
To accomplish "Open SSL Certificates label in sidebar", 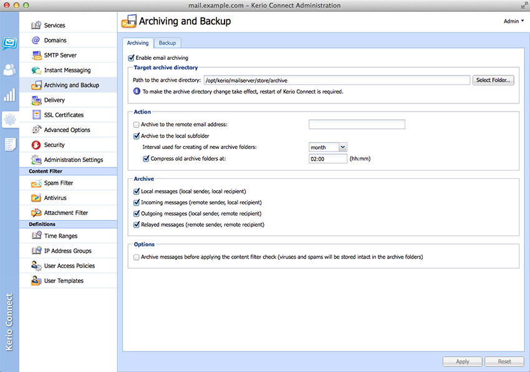I will click(x=64, y=115).
